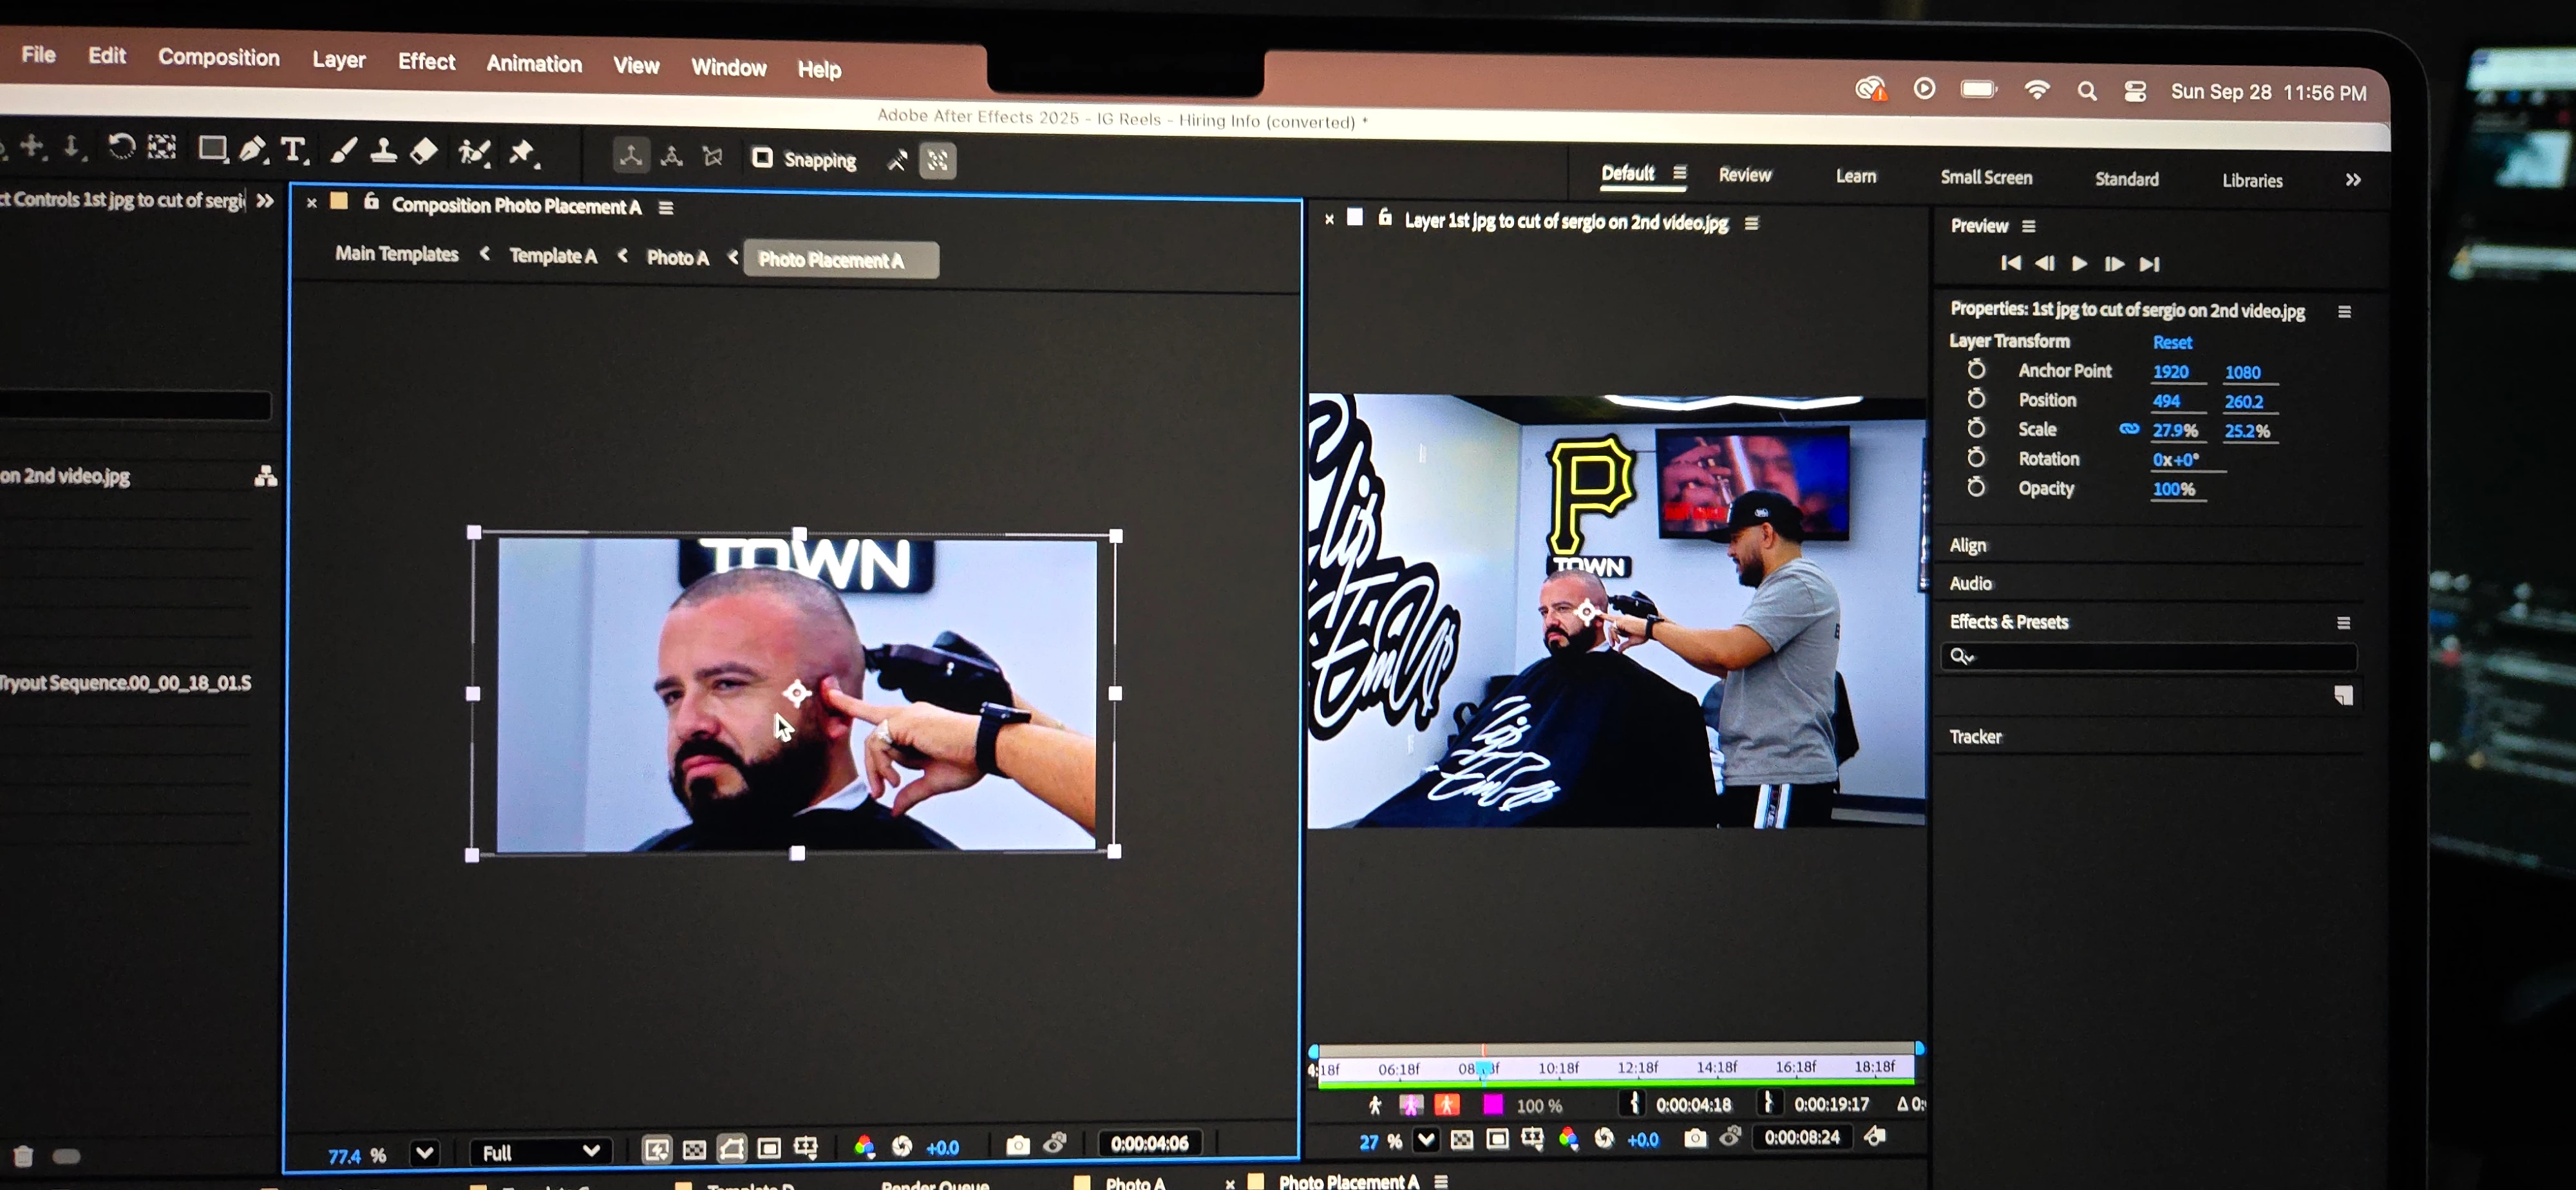Take a snapshot with camera icon in composition viewer
This screenshot has width=2576, height=1190.
1017,1145
